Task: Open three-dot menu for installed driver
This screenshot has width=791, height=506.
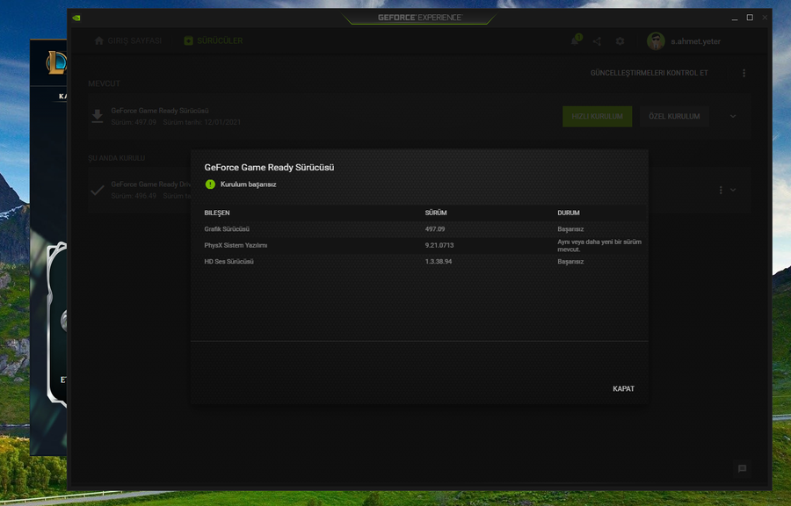Action: [x=721, y=190]
